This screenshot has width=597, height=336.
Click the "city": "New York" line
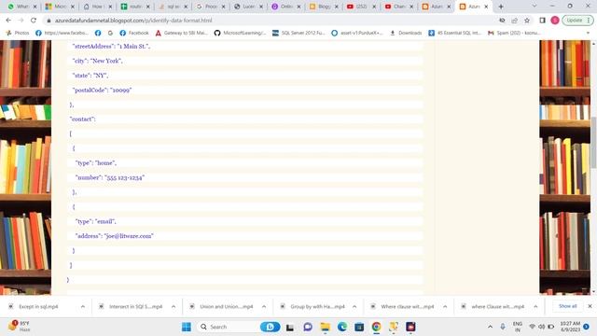click(97, 61)
